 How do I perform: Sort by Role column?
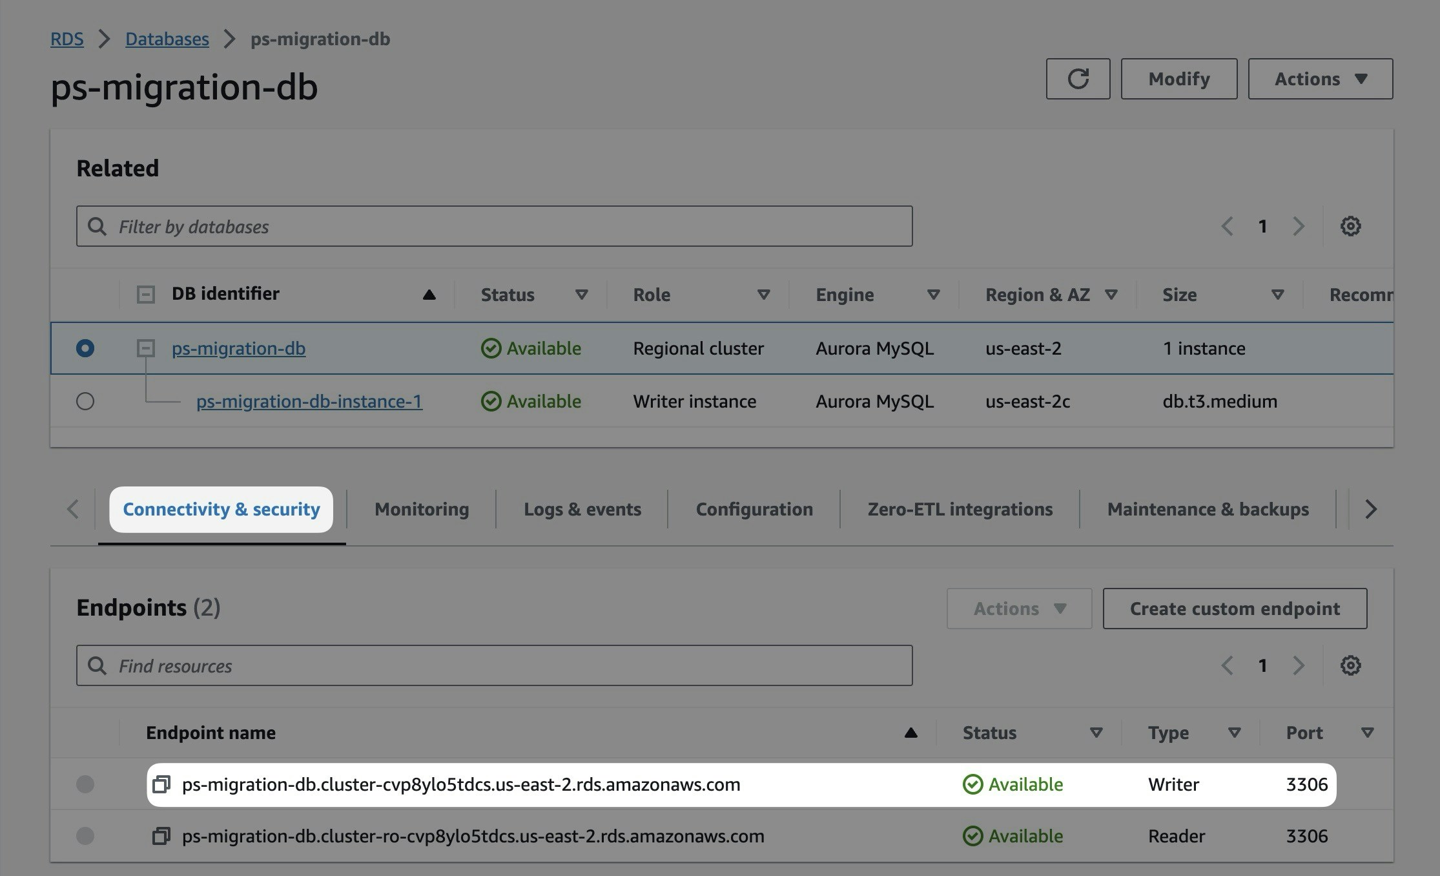[763, 295]
